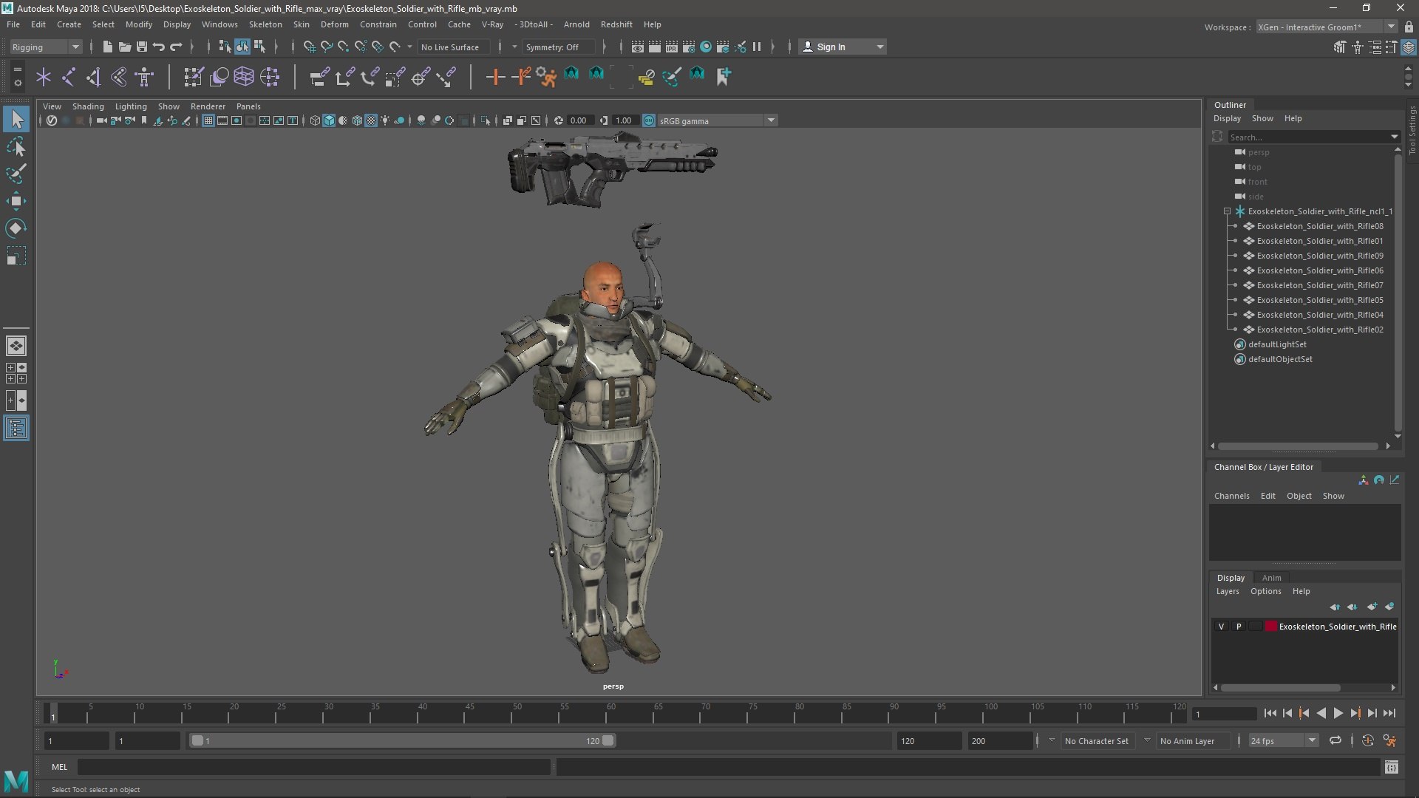
Task: Open the Skeleton menu
Action: (265, 24)
